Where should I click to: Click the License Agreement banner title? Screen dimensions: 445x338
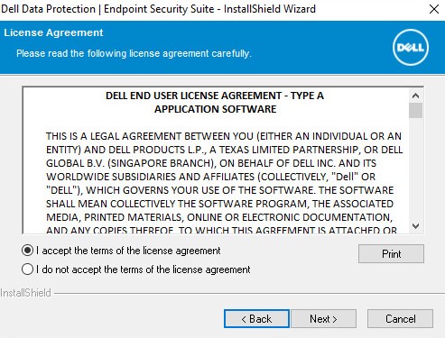click(53, 32)
